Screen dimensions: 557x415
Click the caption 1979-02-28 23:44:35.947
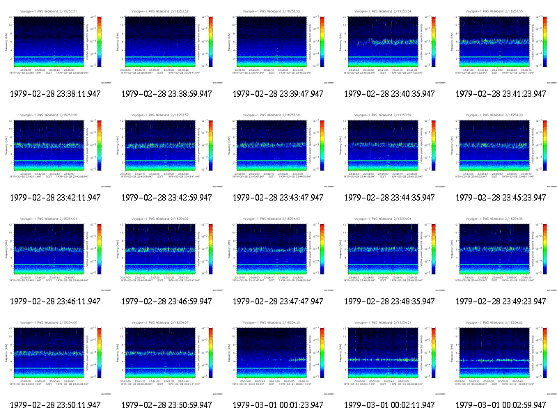click(389, 198)
